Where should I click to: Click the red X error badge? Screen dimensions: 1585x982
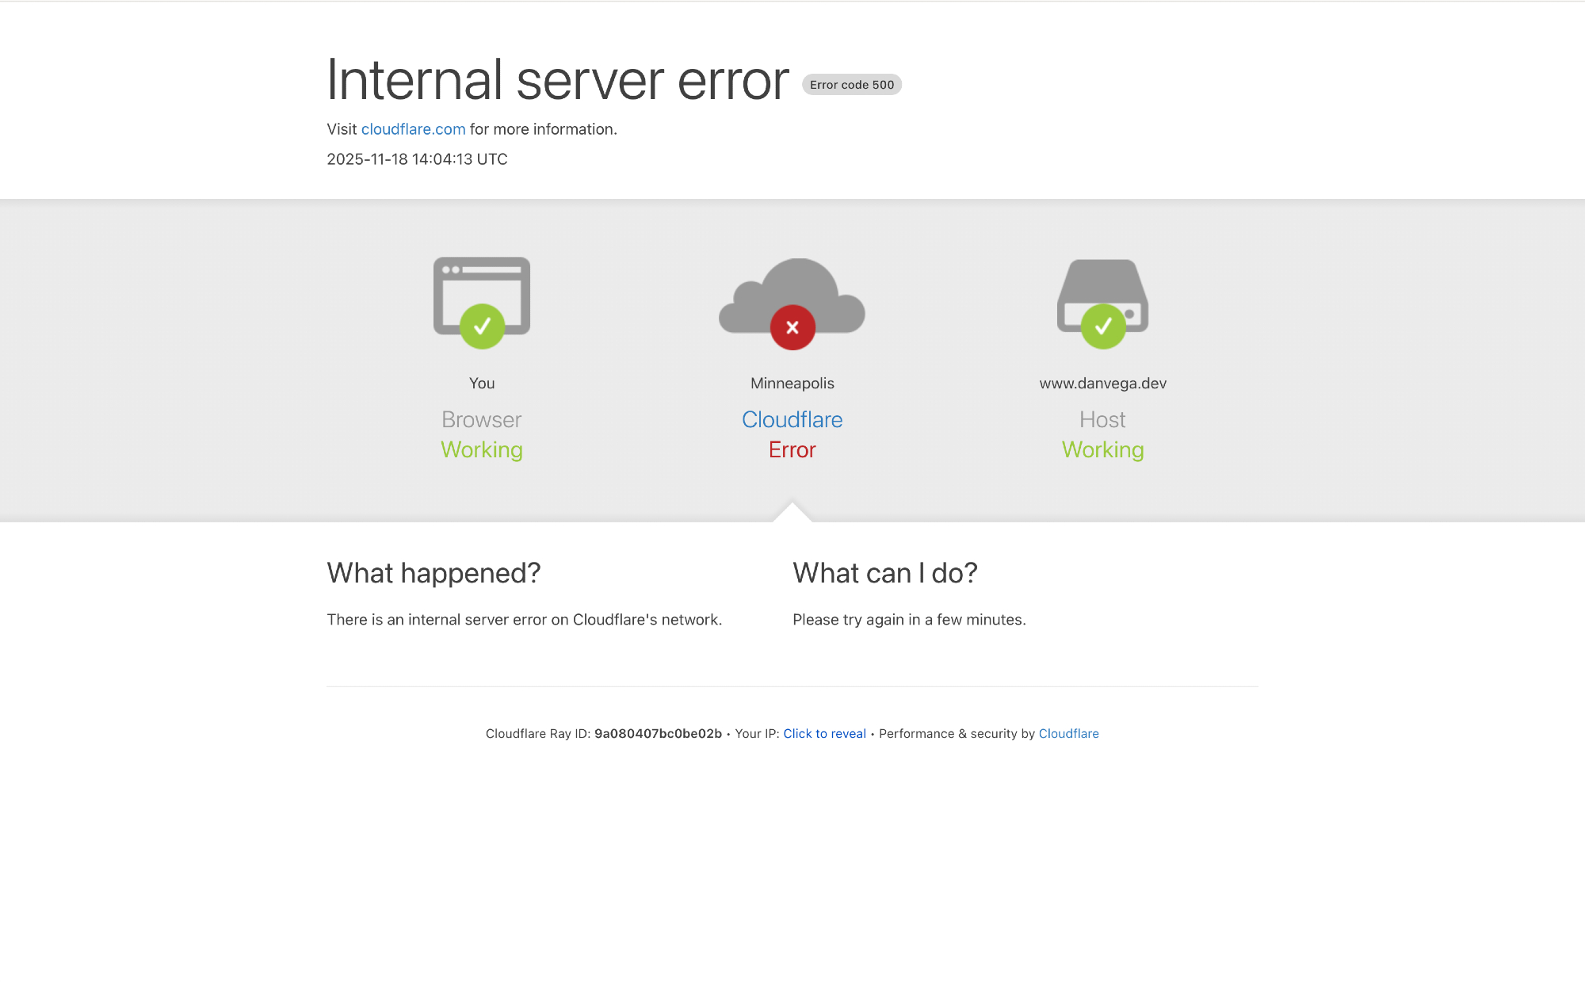[792, 327]
